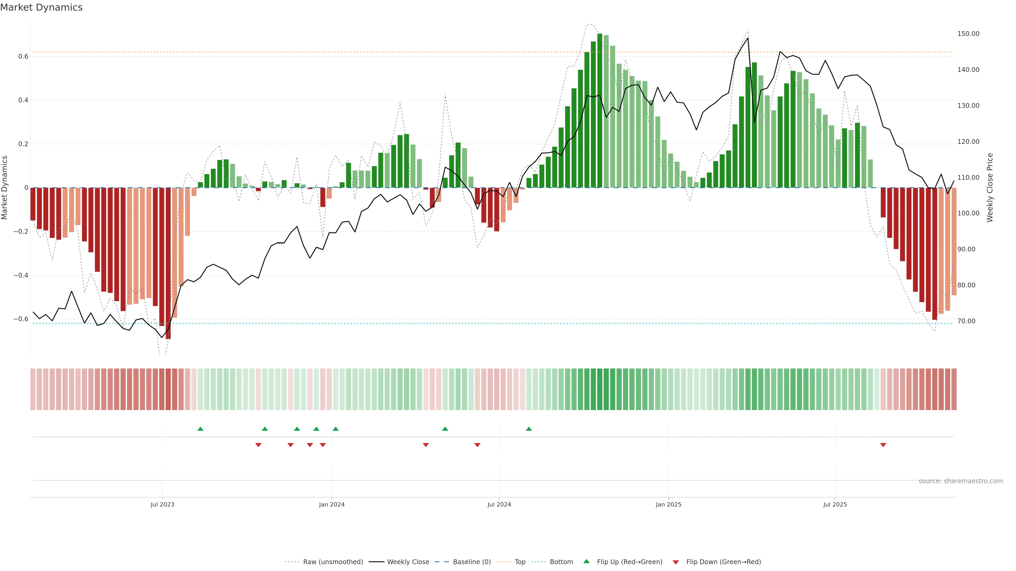Click the Weekly Close Price axis title

tap(990, 188)
